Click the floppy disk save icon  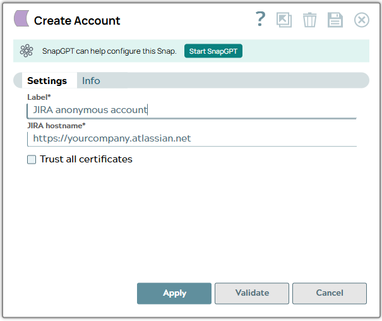(x=335, y=20)
